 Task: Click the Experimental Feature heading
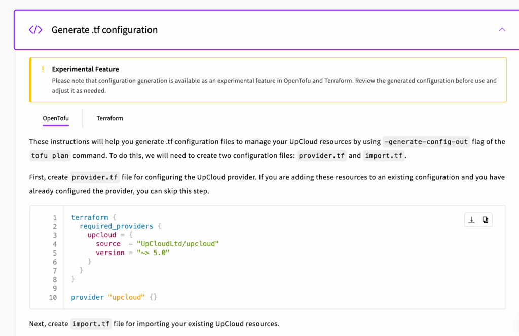[85, 69]
